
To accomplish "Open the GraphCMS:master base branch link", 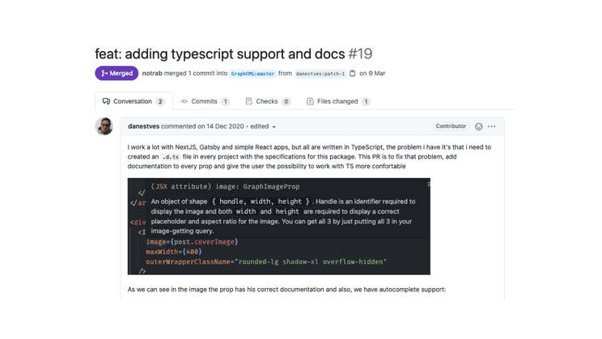I will [252, 74].
